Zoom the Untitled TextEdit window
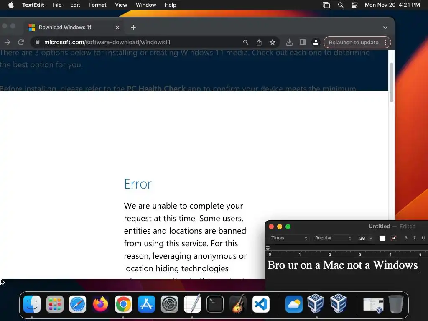The width and height of the screenshot is (428, 321). (288, 227)
